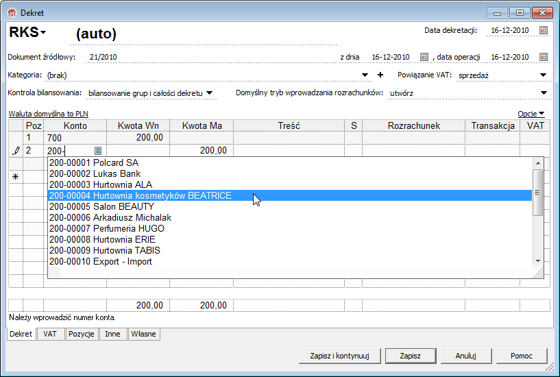Expand the Domyślny tryb rozrachunków dropdown
Image resolution: width=560 pixels, height=377 pixels.
point(543,93)
